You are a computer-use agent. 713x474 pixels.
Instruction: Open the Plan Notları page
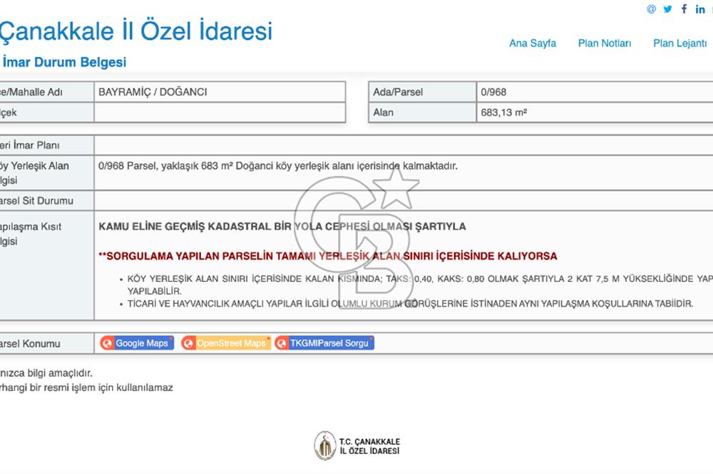(x=605, y=44)
